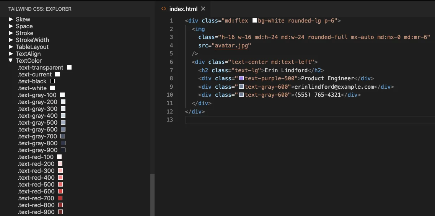Select the .text-gray-200 class entry
The height and width of the screenshot is (216, 435).
pos(37,102)
